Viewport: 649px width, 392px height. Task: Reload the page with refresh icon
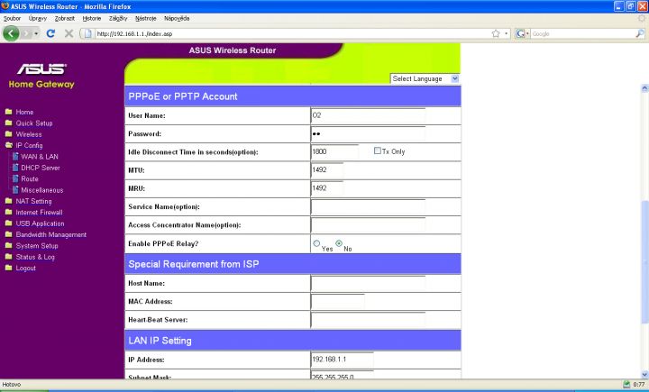pos(50,33)
